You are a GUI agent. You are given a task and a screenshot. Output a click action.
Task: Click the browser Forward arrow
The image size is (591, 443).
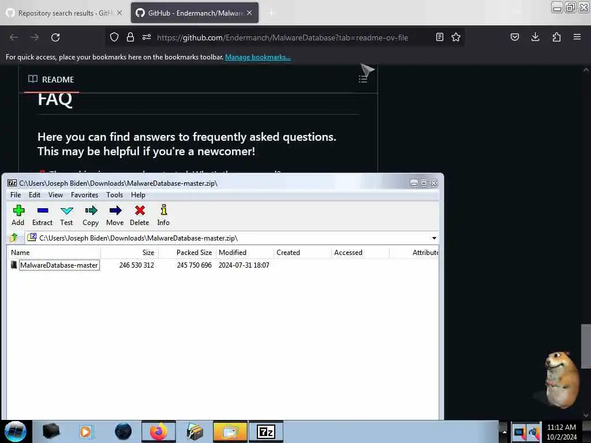(34, 37)
